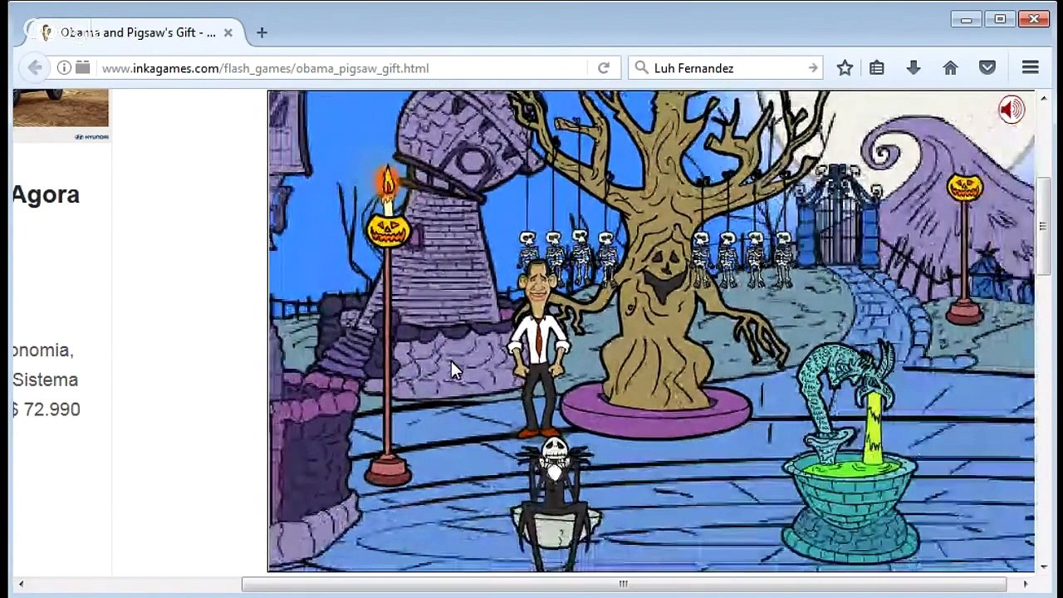This screenshot has width=1063, height=598.
Task: Click the "Sistema" ad text
Action: 45,380
